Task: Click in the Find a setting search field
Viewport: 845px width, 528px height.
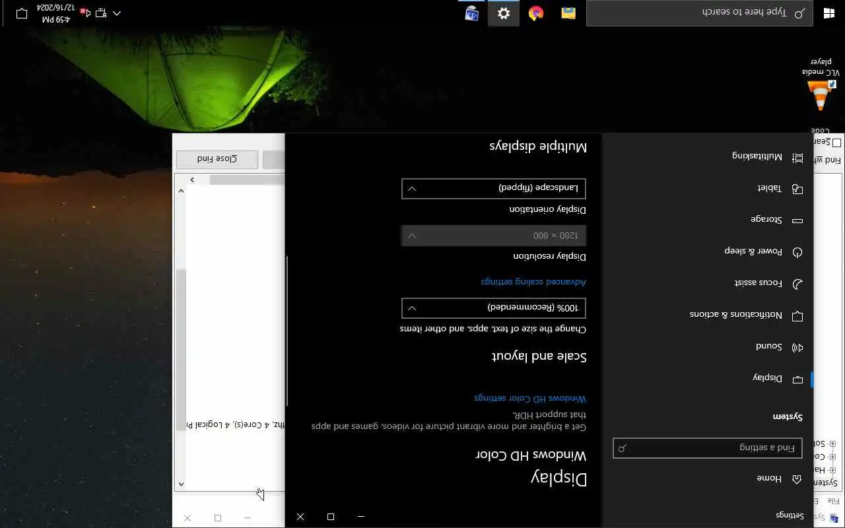Action: (x=708, y=448)
